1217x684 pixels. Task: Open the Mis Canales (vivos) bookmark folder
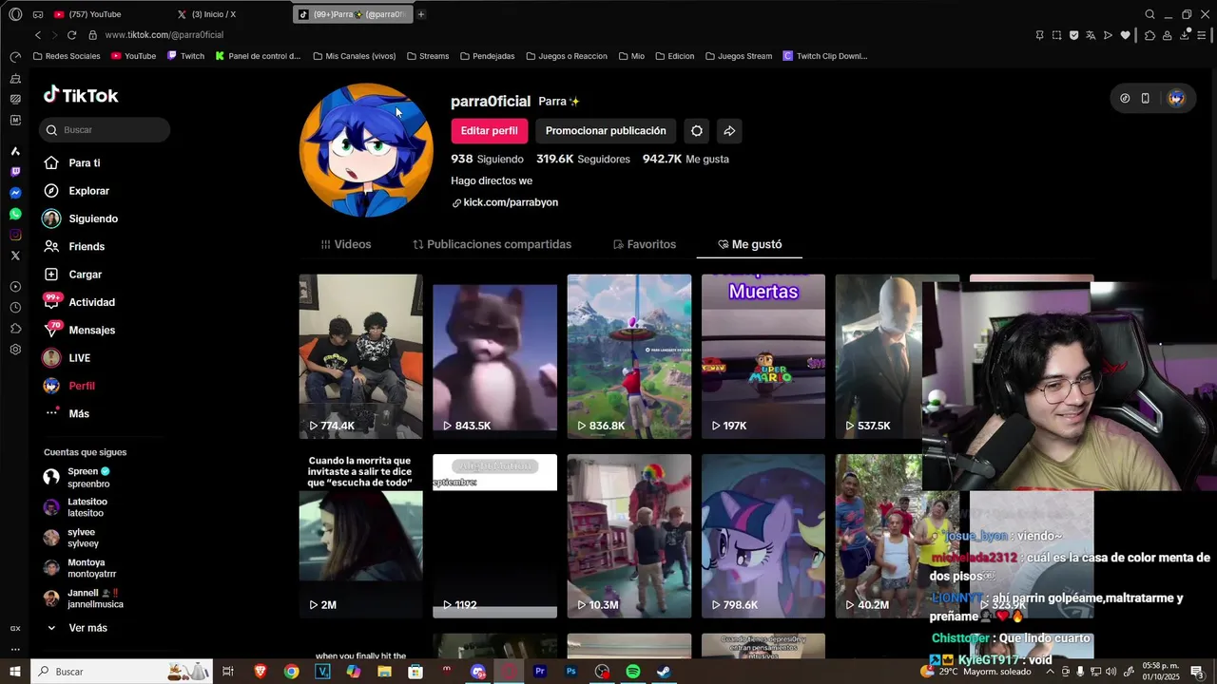tap(354, 56)
